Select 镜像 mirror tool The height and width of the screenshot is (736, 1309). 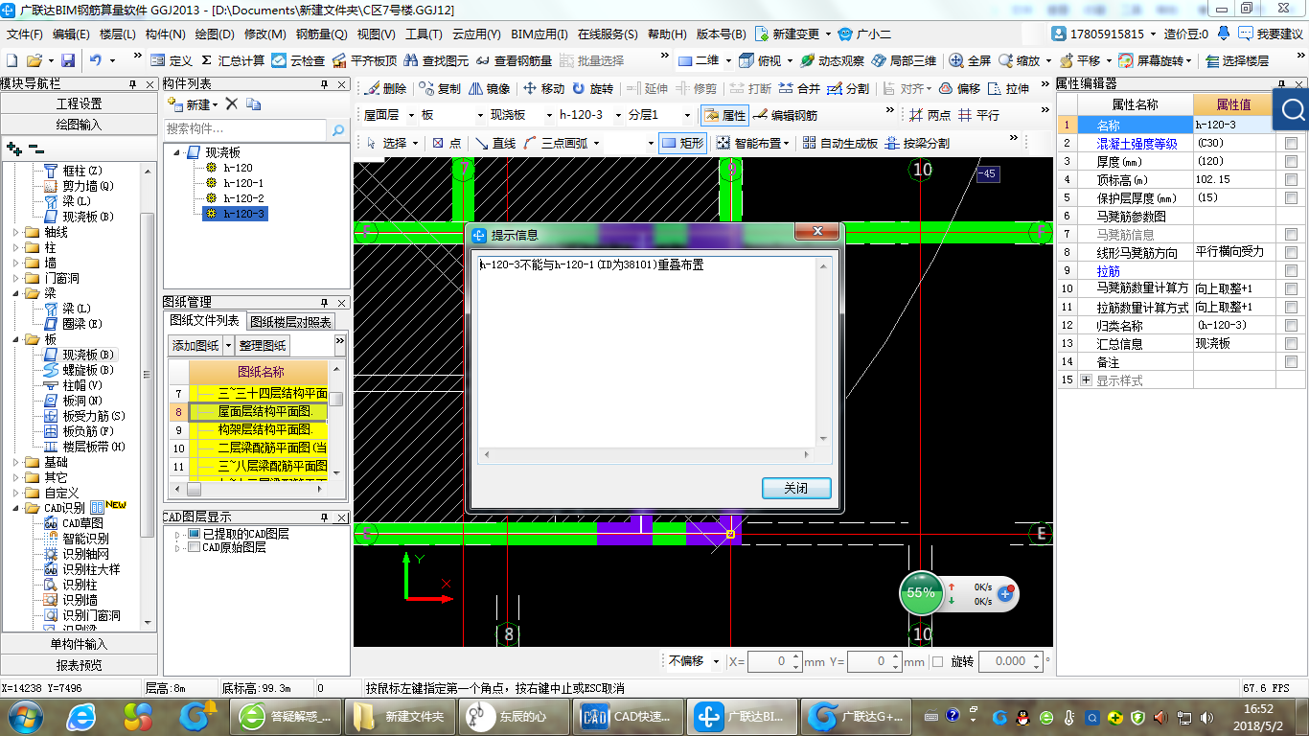[490, 88]
